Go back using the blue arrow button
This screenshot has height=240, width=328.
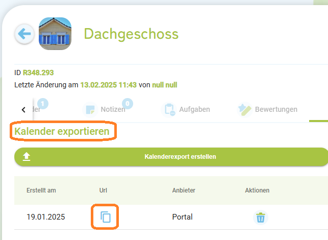(24, 34)
